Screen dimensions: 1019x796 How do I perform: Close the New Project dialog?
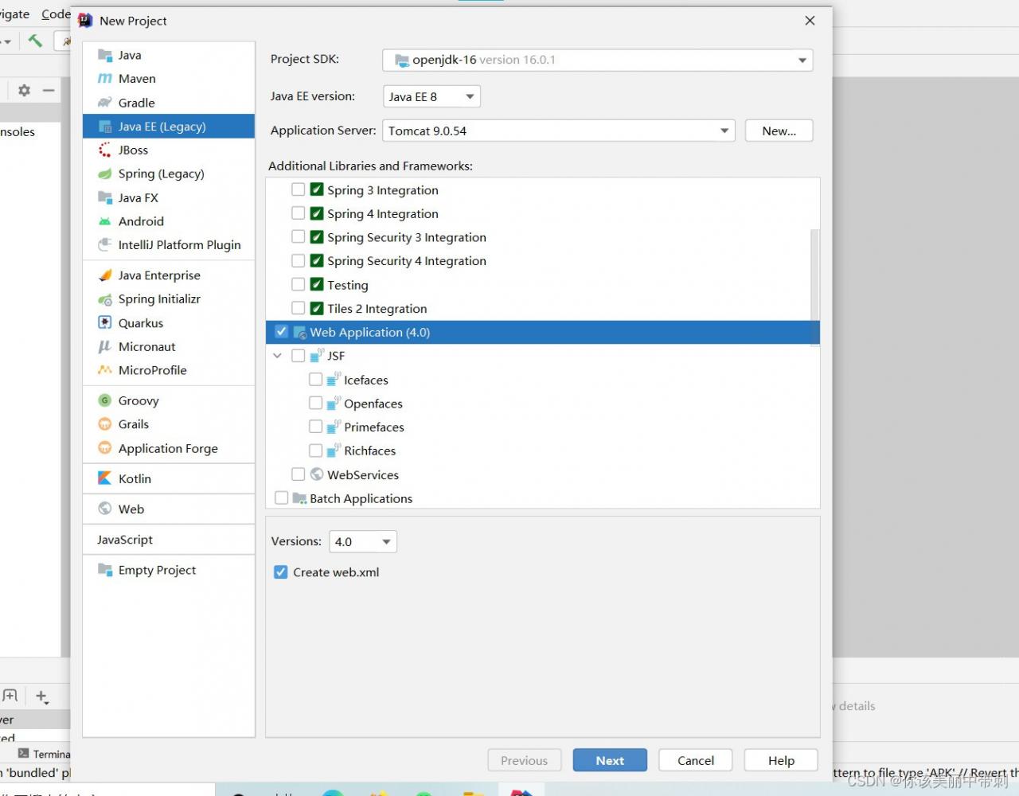click(x=810, y=21)
